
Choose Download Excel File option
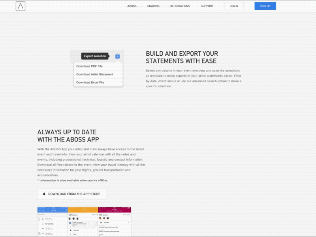(x=98, y=83)
